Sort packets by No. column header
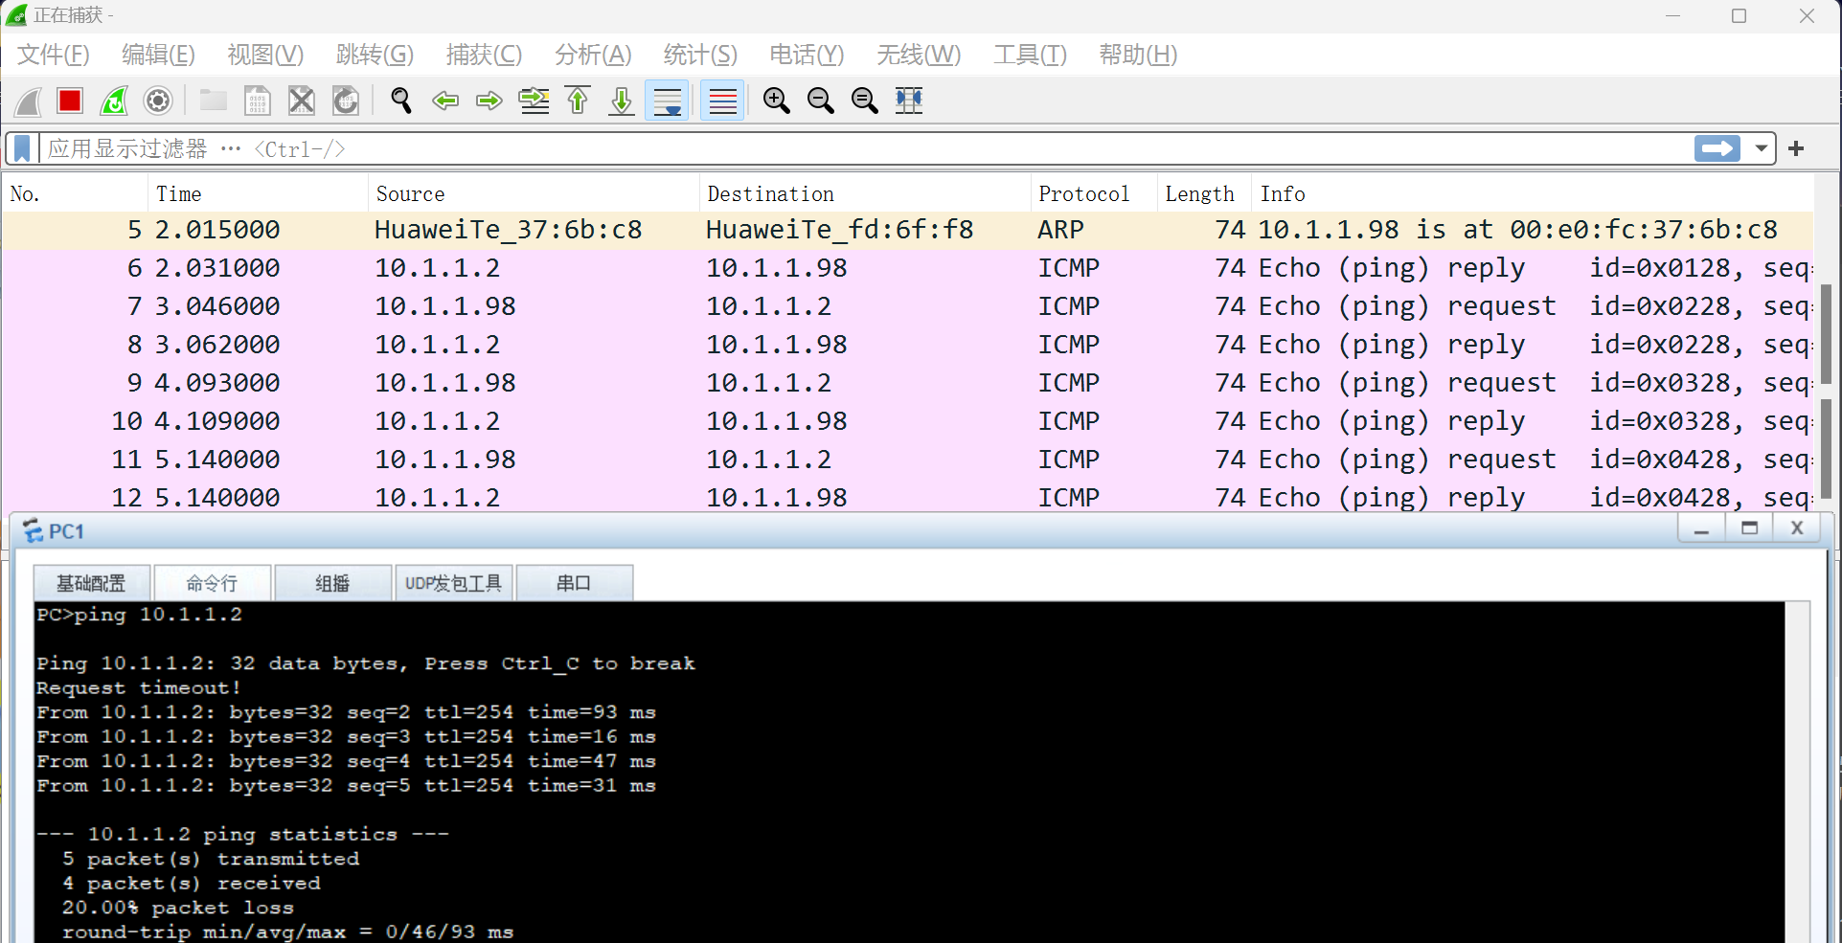Image resolution: width=1842 pixels, height=943 pixels. click(76, 193)
